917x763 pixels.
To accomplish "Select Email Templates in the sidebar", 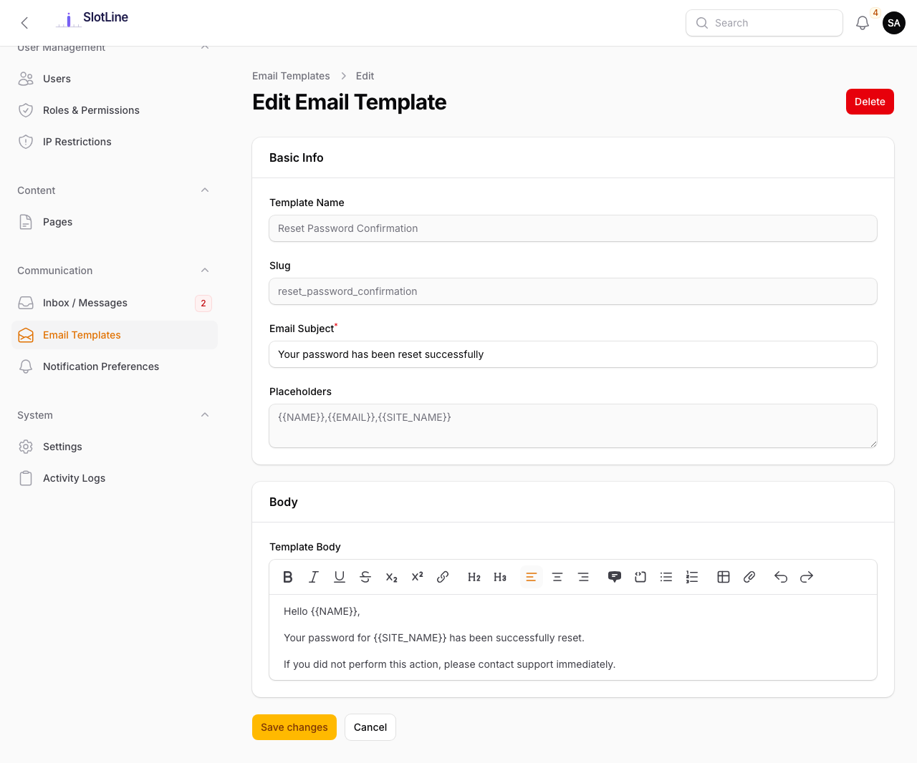I will point(115,335).
